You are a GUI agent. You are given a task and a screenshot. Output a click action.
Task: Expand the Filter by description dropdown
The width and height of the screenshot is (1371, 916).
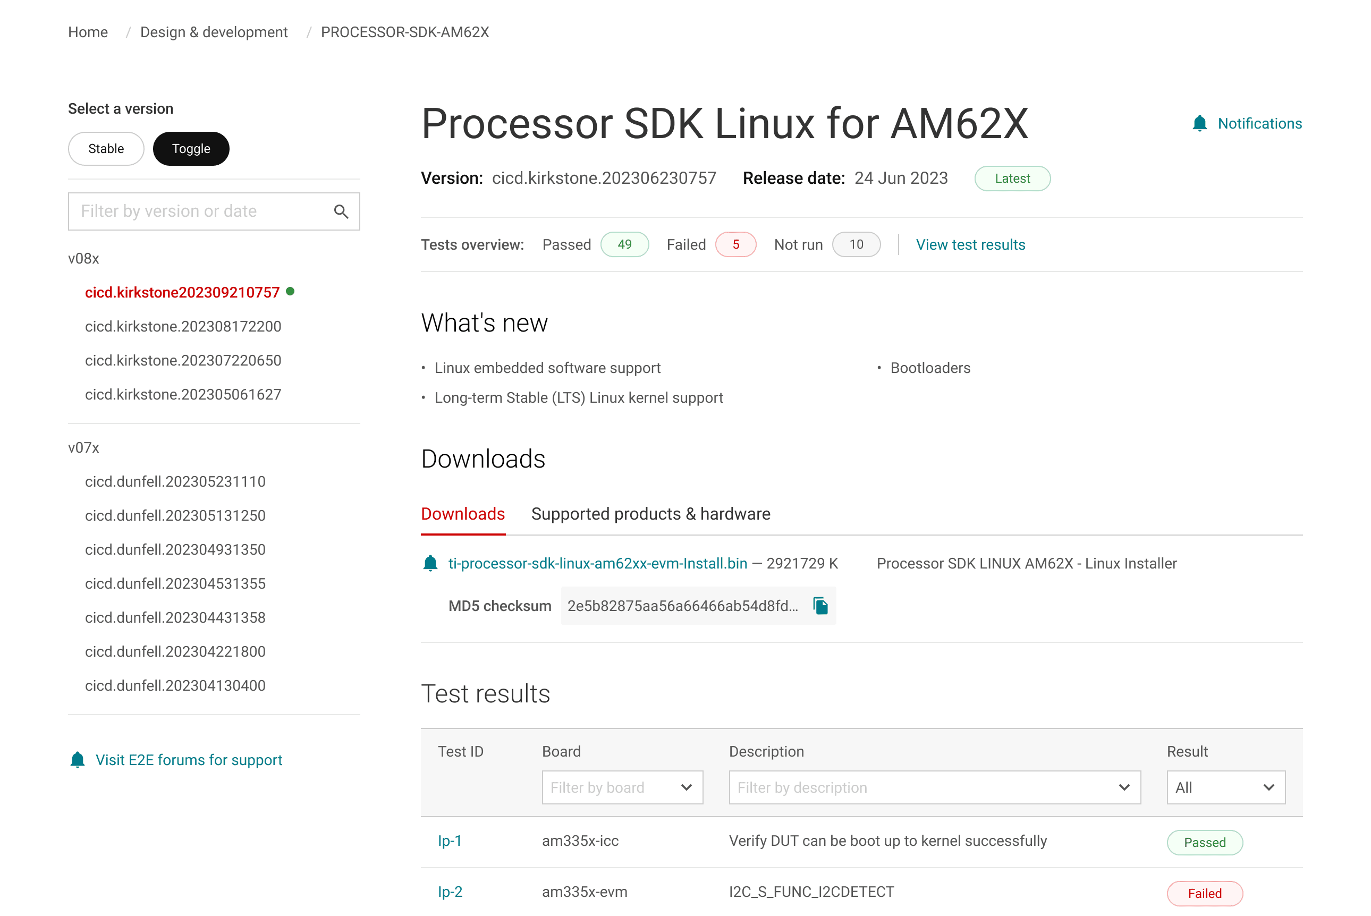(x=934, y=787)
